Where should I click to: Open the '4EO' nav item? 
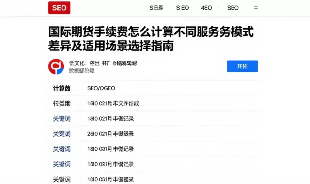coord(206,8)
